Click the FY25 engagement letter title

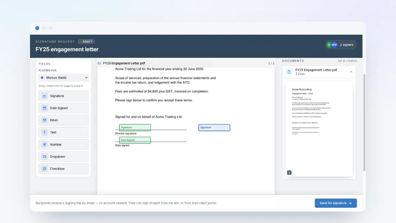(x=67, y=49)
